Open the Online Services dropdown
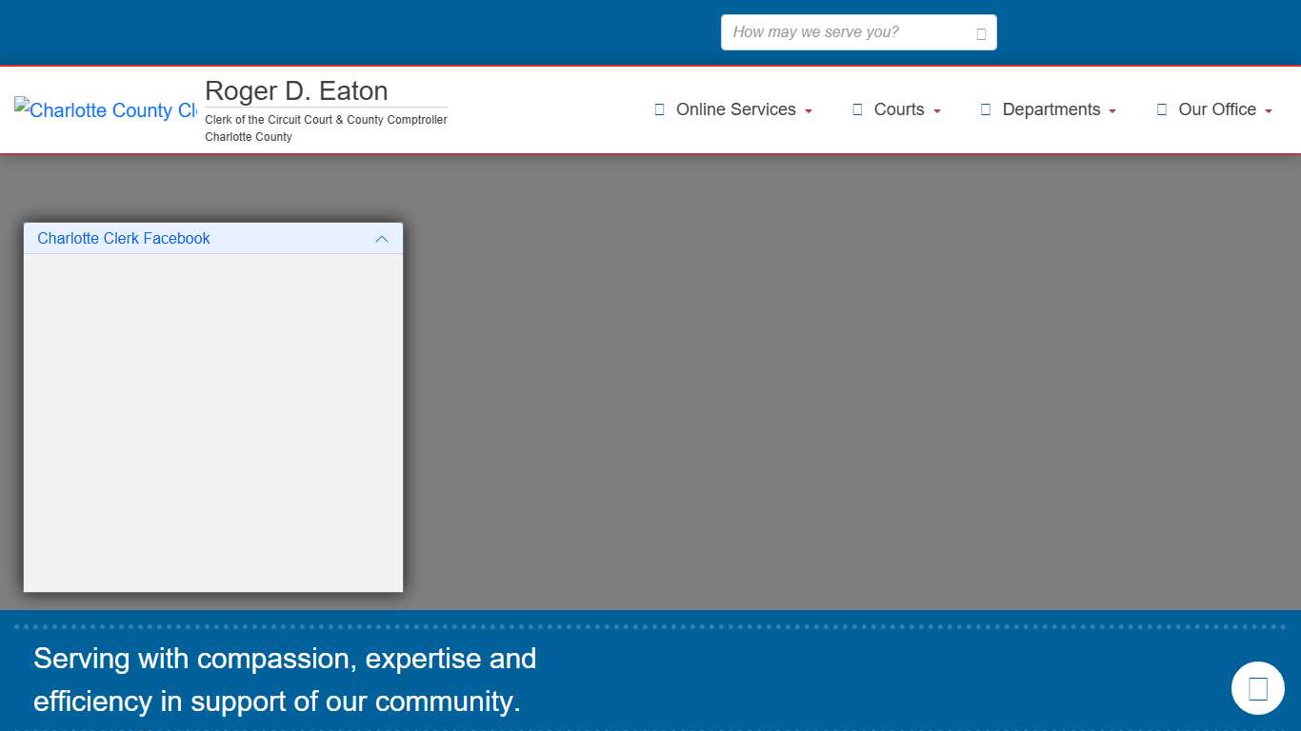This screenshot has width=1301, height=731. [735, 109]
